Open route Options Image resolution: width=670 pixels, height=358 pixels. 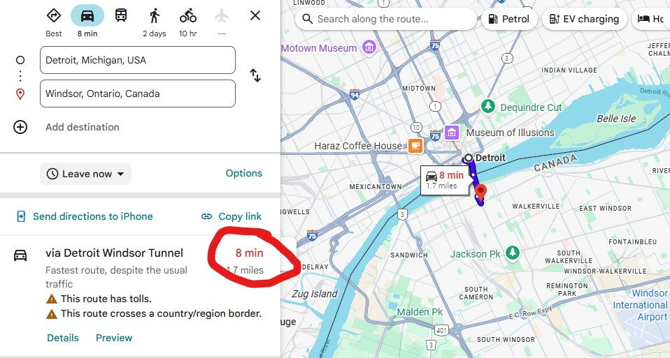click(243, 173)
